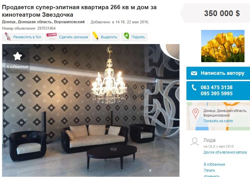This screenshot has width=250, height=177.
Task: Click the phone handset icon
Action: click(x=194, y=87)
